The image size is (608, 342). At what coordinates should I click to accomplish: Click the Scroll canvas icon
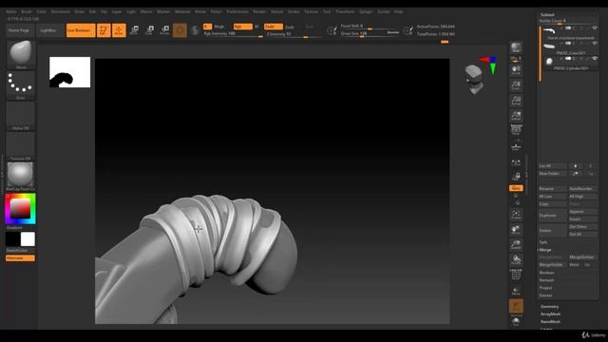pyautogui.click(x=516, y=70)
